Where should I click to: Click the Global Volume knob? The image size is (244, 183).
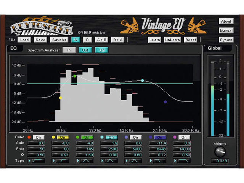(x=220, y=152)
